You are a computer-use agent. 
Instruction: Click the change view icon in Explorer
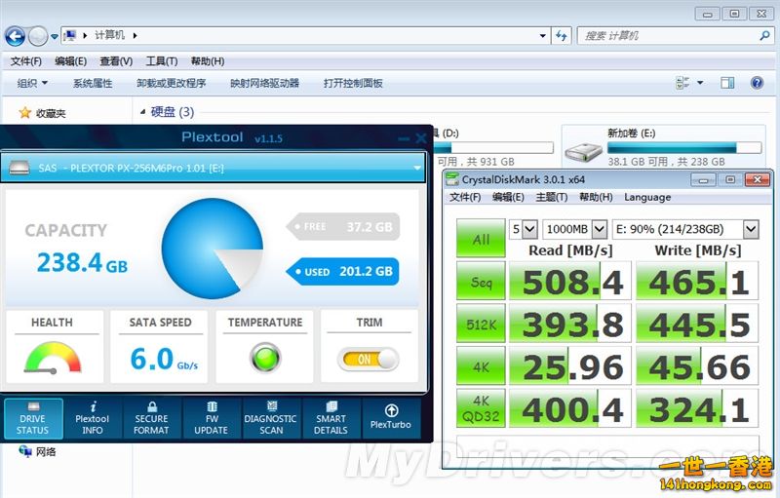(x=682, y=83)
